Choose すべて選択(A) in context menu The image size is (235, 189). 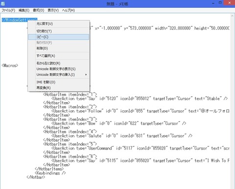coord(59,56)
